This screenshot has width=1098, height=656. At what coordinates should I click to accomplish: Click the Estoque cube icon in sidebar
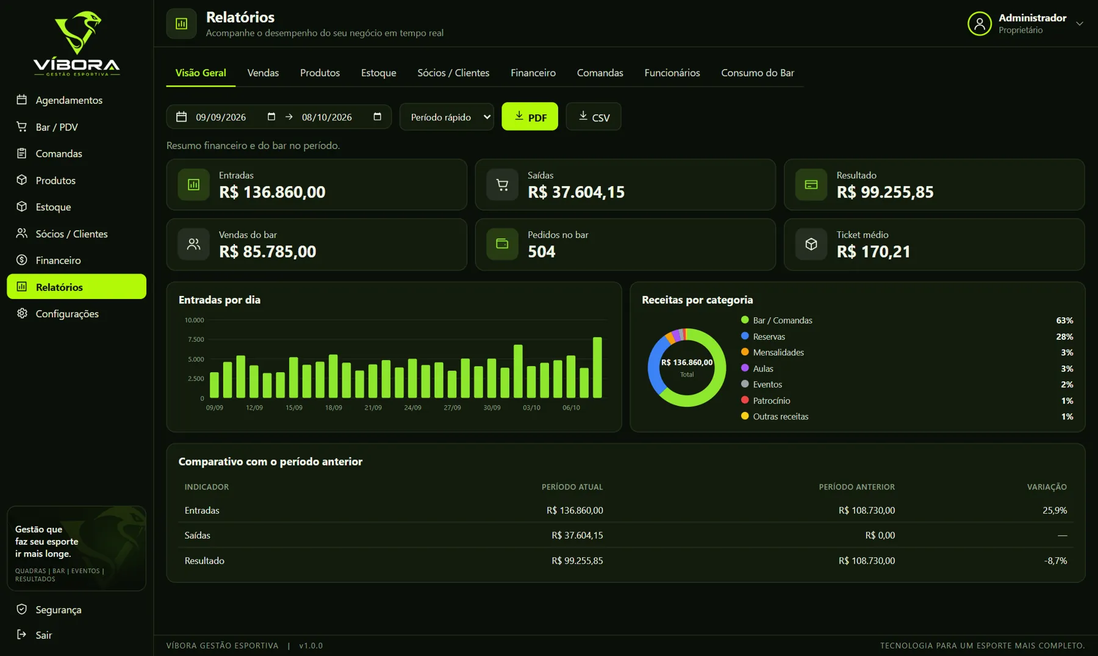pyautogui.click(x=22, y=206)
